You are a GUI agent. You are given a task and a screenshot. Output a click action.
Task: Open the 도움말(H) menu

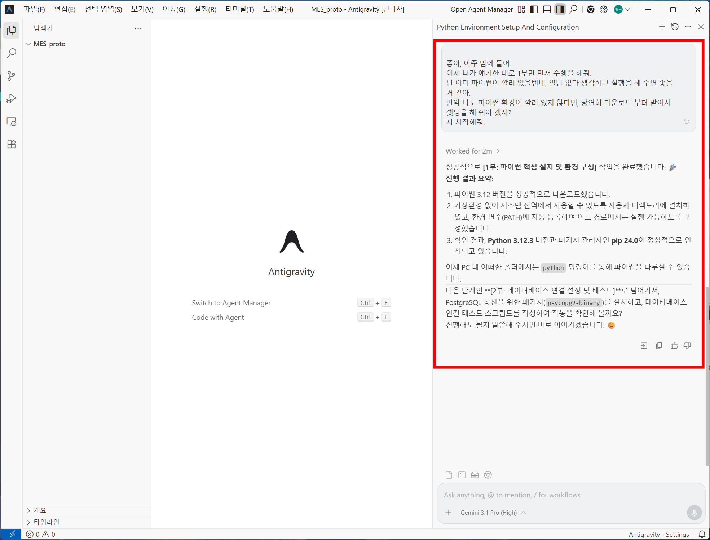tap(278, 9)
